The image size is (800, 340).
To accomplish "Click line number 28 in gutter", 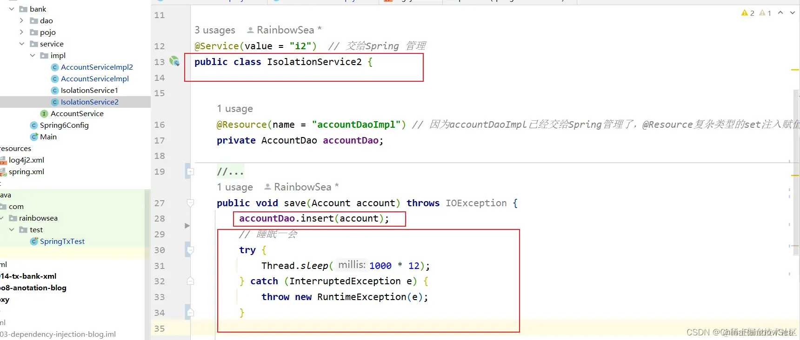I will pyautogui.click(x=160, y=218).
